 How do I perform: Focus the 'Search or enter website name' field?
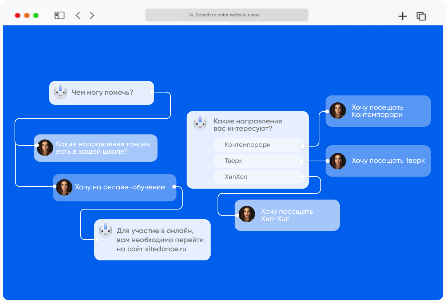pyautogui.click(x=227, y=15)
